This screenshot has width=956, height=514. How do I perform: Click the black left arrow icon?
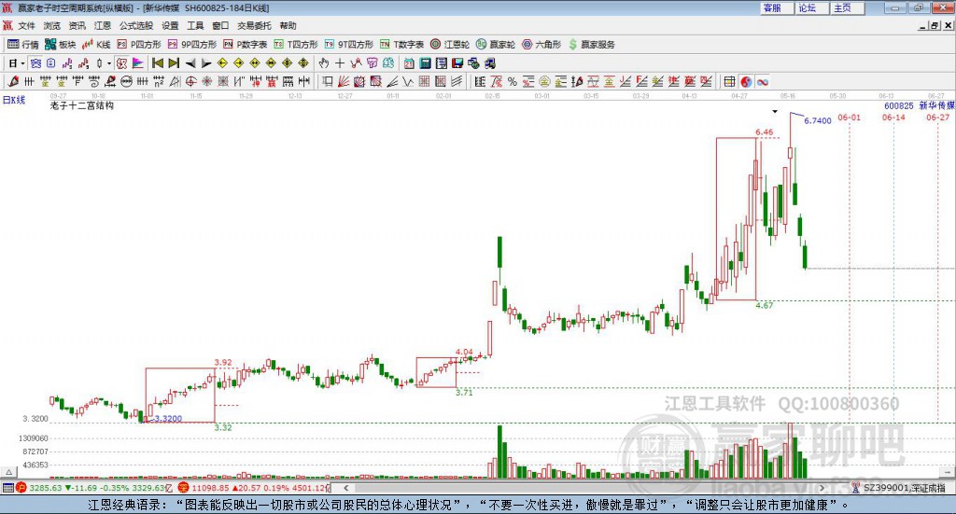pos(190,63)
